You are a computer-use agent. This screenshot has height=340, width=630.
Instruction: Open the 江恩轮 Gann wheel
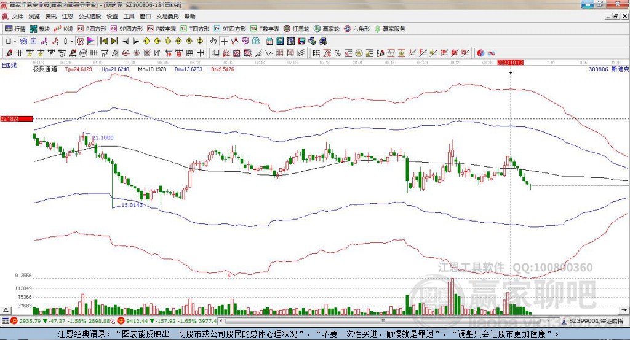[297, 29]
